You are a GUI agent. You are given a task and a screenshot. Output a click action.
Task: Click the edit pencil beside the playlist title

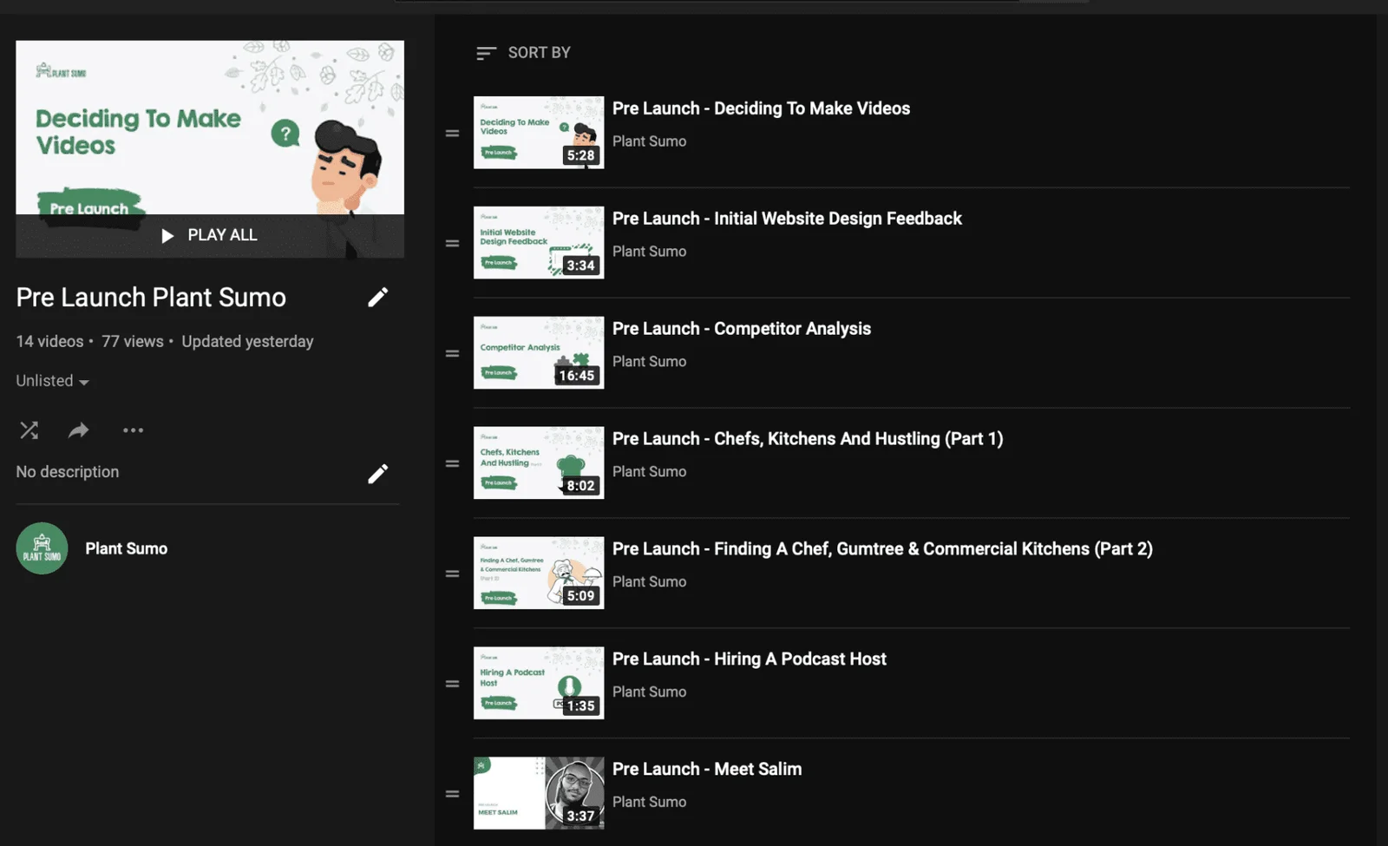(377, 298)
